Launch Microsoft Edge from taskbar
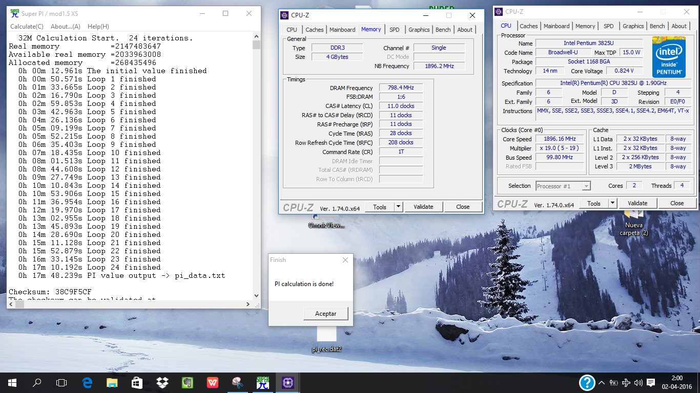 tap(87, 382)
